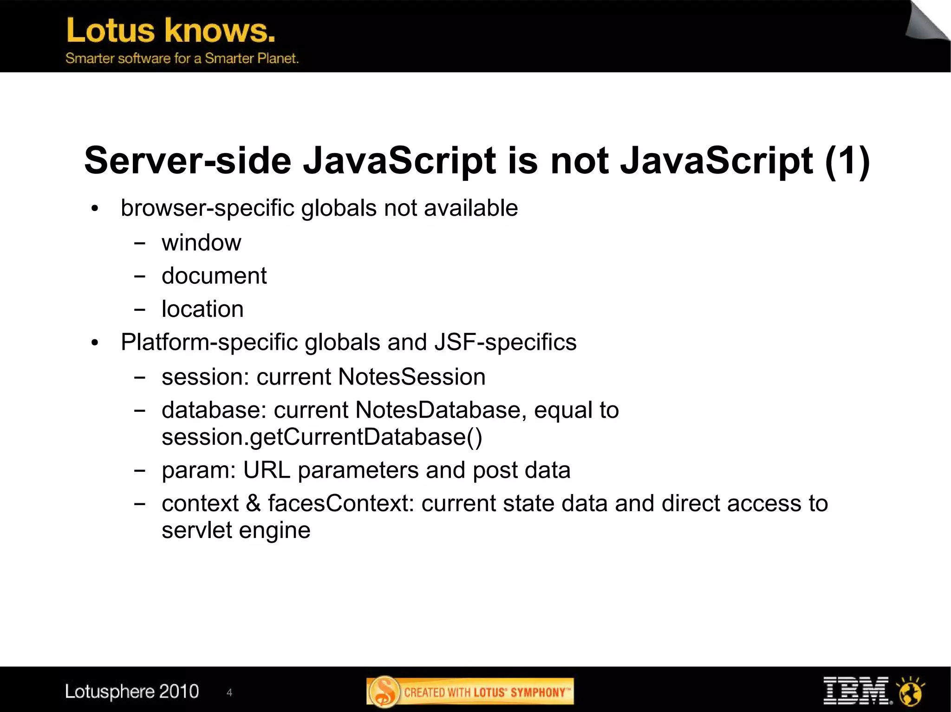951x712 pixels.
Task: Click the globe icon beside the IBM logo
Action: [911, 691]
